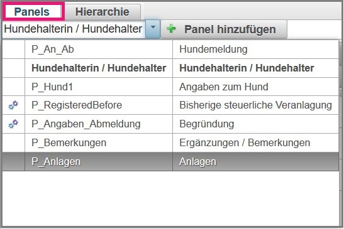Click the Bisherige steuerliche Veranlagung cell
Image resolution: width=344 pixels, height=229 pixels.
255,105
